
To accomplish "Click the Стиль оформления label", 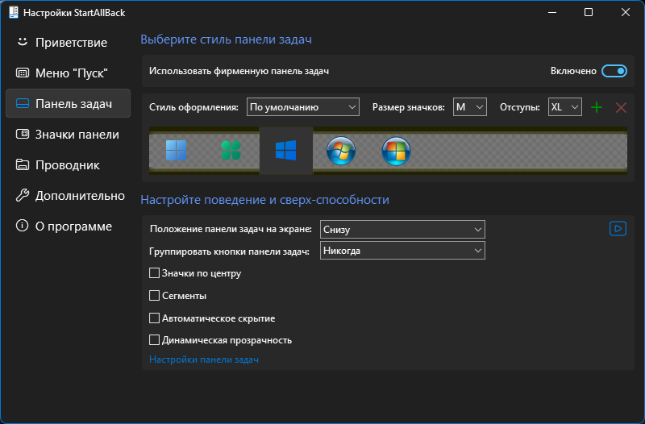I will coord(193,107).
